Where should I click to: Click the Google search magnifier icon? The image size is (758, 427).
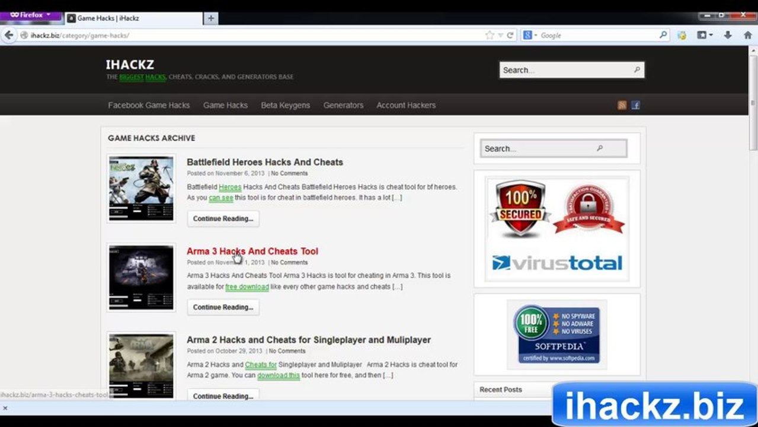pos(663,35)
